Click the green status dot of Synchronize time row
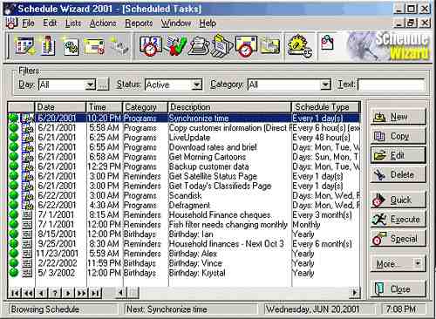 (x=13, y=118)
